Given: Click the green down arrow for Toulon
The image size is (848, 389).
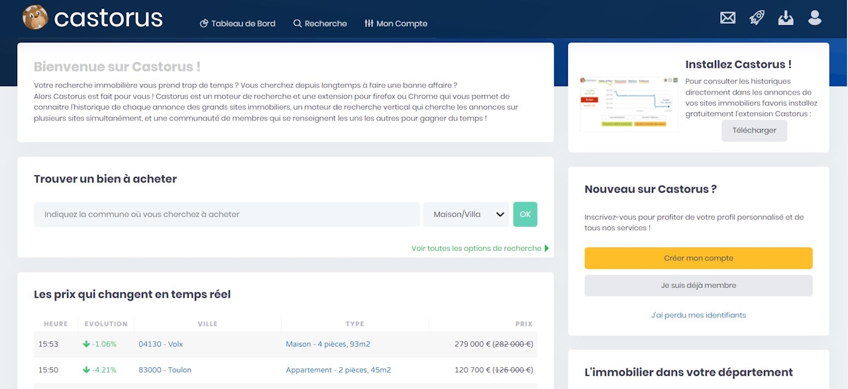Looking at the screenshot, I should coord(86,370).
